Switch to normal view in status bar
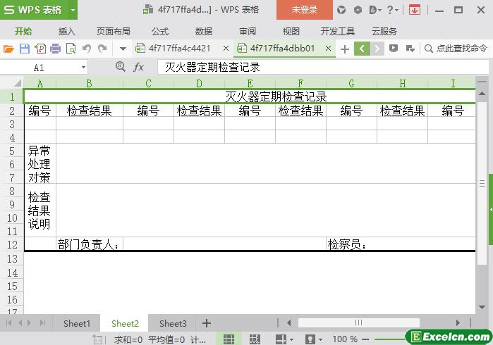 pos(229,339)
